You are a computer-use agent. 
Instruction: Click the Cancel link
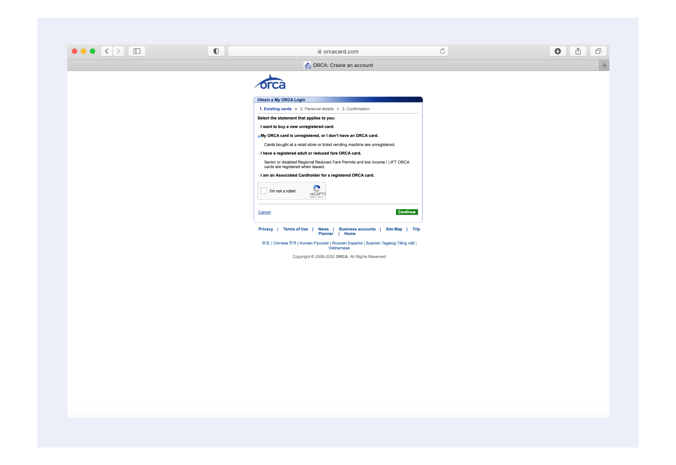(x=264, y=212)
